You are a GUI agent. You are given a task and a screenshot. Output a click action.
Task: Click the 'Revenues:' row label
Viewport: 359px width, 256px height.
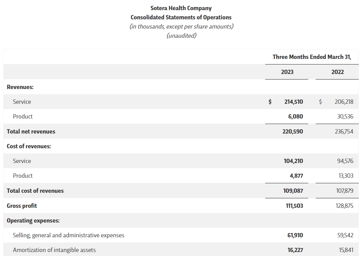click(x=20, y=87)
